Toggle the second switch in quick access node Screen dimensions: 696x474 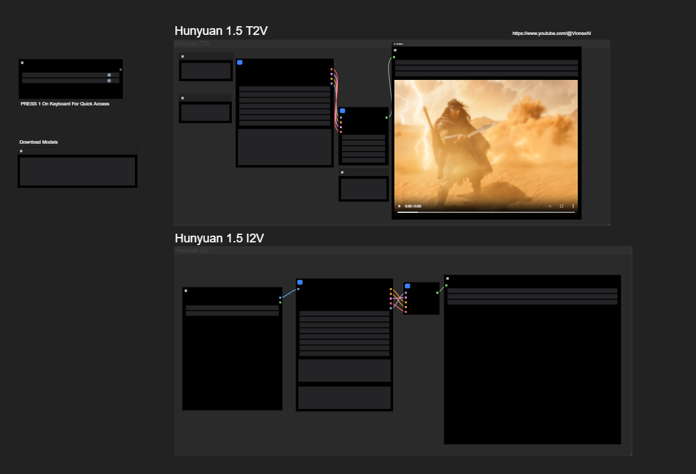(x=109, y=81)
